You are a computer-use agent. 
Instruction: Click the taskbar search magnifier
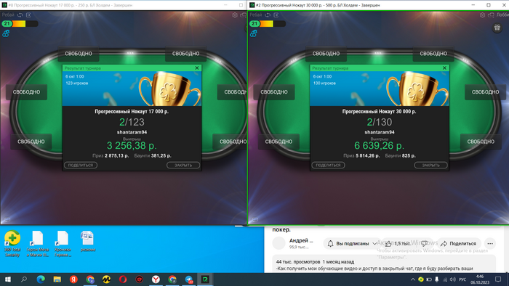point(24,279)
